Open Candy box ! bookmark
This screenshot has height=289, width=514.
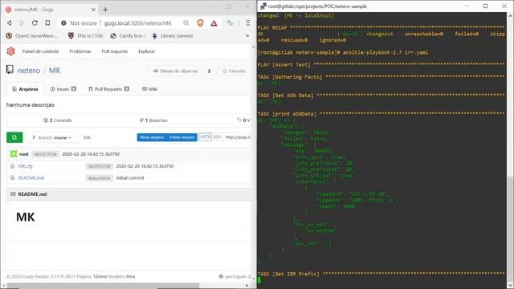(127, 35)
